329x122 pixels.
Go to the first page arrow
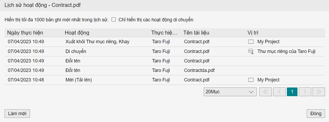[266, 92]
